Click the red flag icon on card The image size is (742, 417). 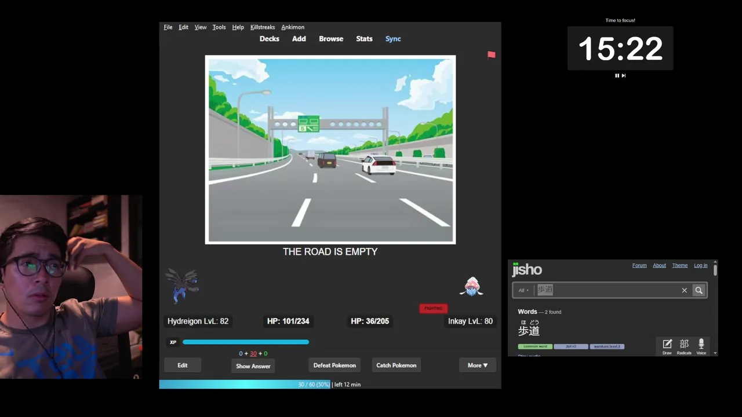pyautogui.click(x=492, y=54)
